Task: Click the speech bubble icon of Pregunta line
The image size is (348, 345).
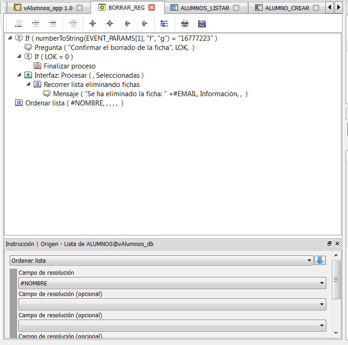Action: (x=28, y=47)
